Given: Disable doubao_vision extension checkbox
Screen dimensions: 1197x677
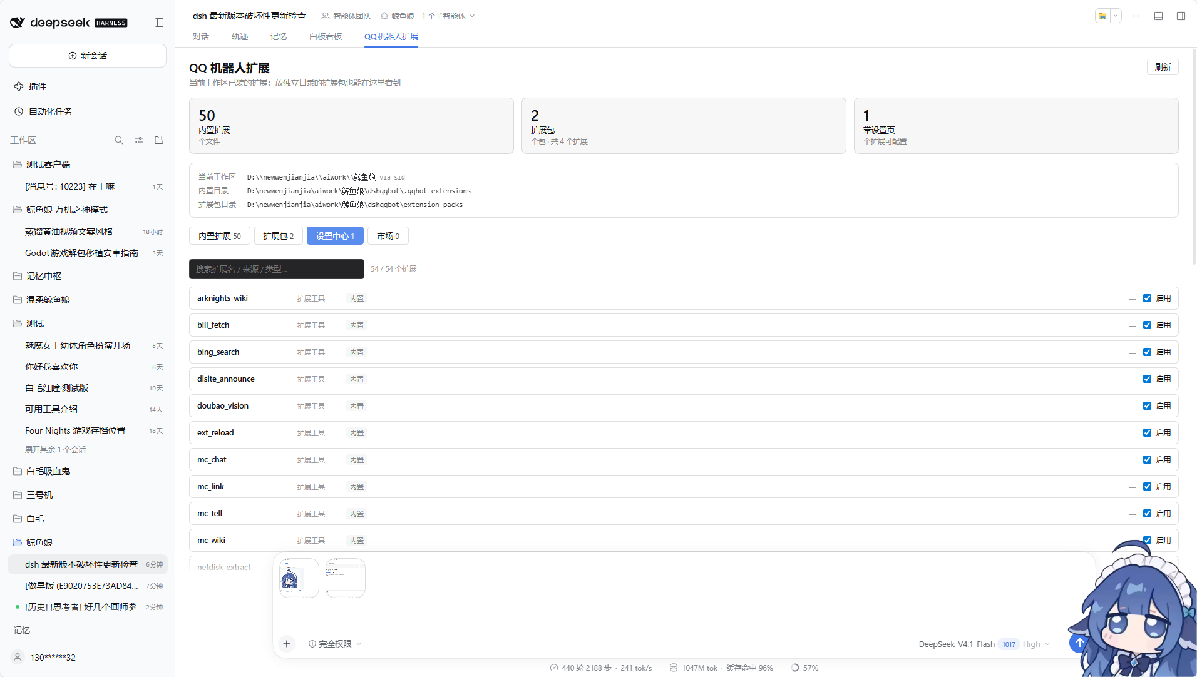Looking at the screenshot, I should tap(1147, 406).
